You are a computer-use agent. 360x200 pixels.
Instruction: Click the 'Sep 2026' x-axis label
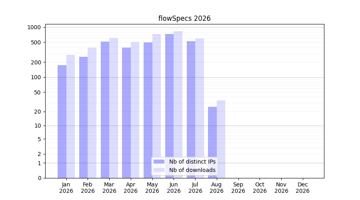(238, 188)
